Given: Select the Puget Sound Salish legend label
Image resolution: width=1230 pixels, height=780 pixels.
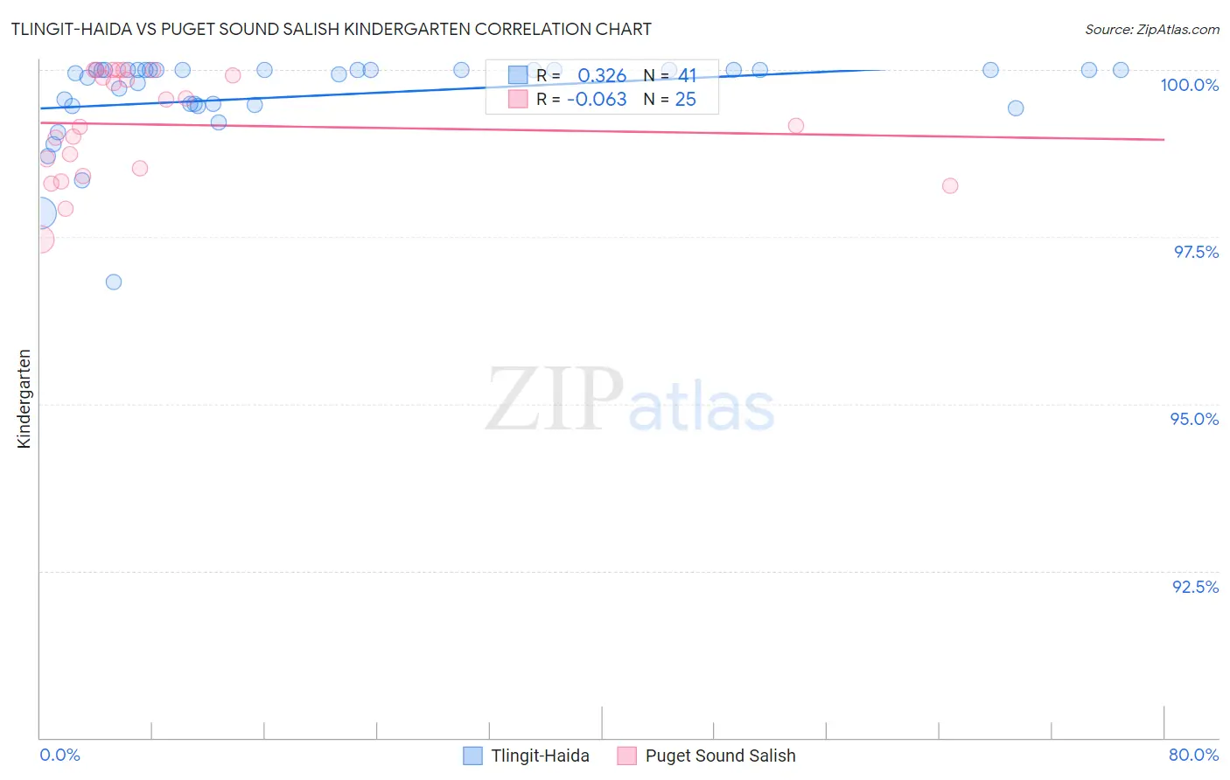Looking at the screenshot, I should pyautogui.click(x=720, y=756).
